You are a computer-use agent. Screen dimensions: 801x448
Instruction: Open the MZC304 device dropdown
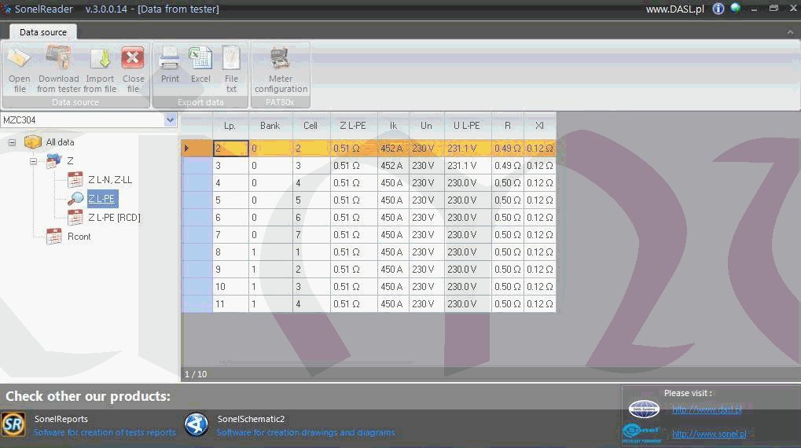pyautogui.click(x=171, y=120)
